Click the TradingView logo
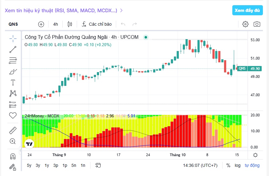269x176 pixels. tap(29, 144)
